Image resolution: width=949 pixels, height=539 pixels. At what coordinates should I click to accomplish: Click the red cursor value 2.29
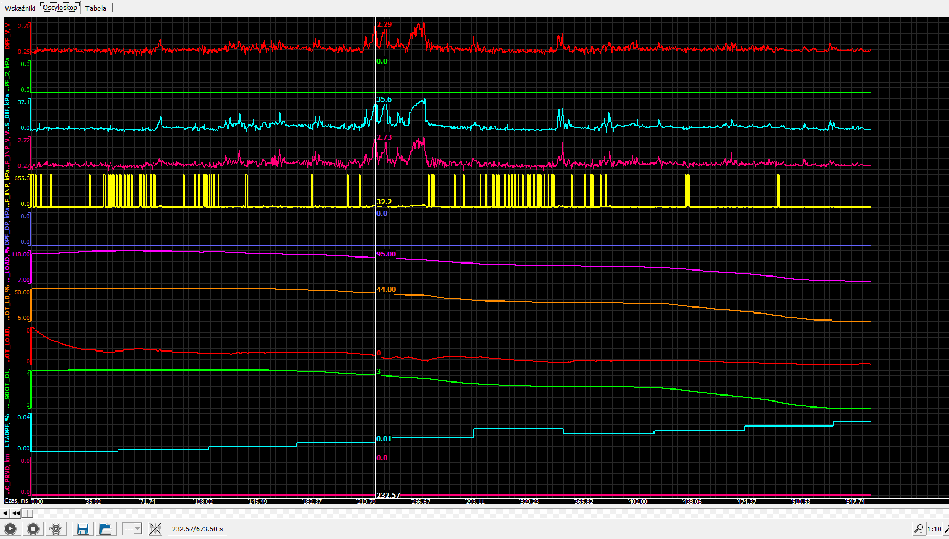click(384, 24)
